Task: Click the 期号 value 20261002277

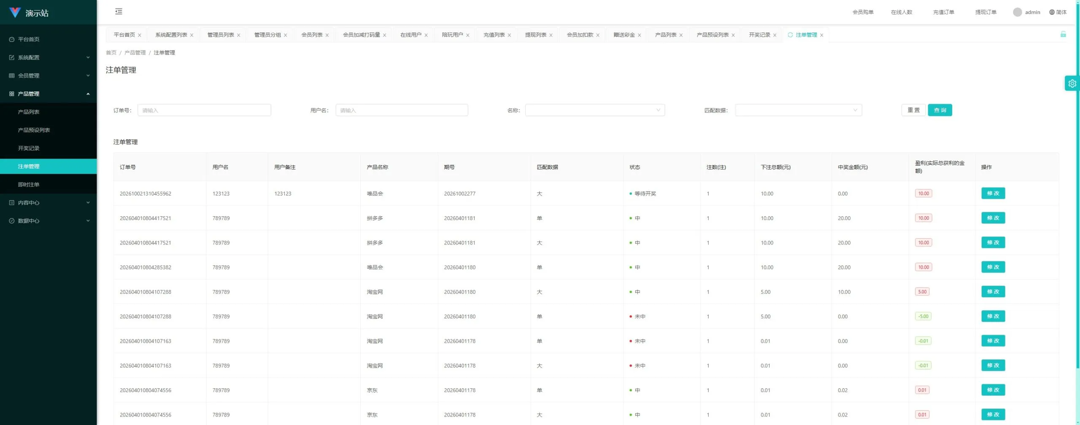Action: (x=459, y=194)
